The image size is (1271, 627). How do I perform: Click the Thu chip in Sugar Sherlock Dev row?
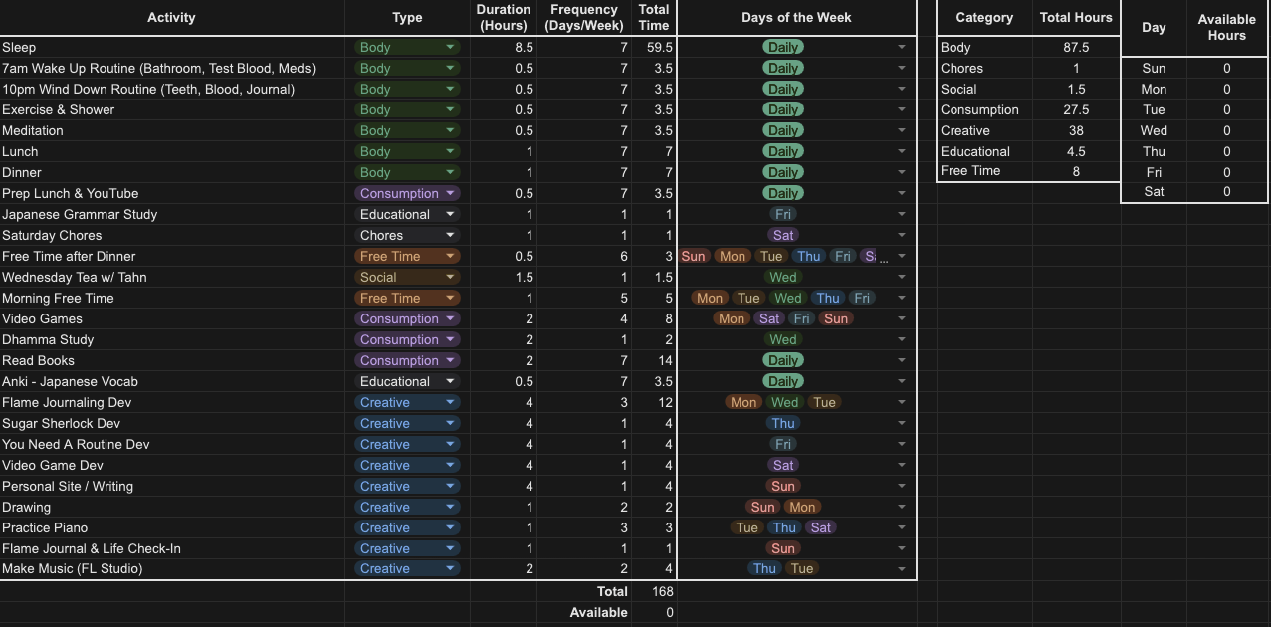[x=782, y=424]
